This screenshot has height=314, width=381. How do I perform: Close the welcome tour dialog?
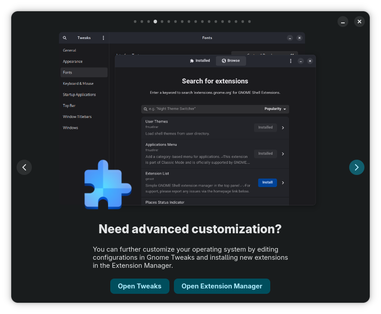coord(359,22)
